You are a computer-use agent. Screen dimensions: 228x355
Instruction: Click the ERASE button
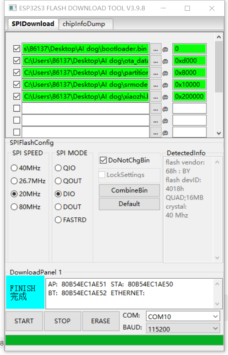(x=101, y=321)
